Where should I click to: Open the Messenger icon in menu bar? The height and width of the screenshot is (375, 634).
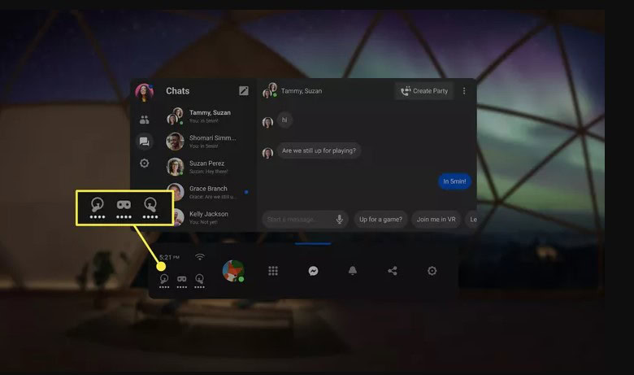tap(313, 271)
